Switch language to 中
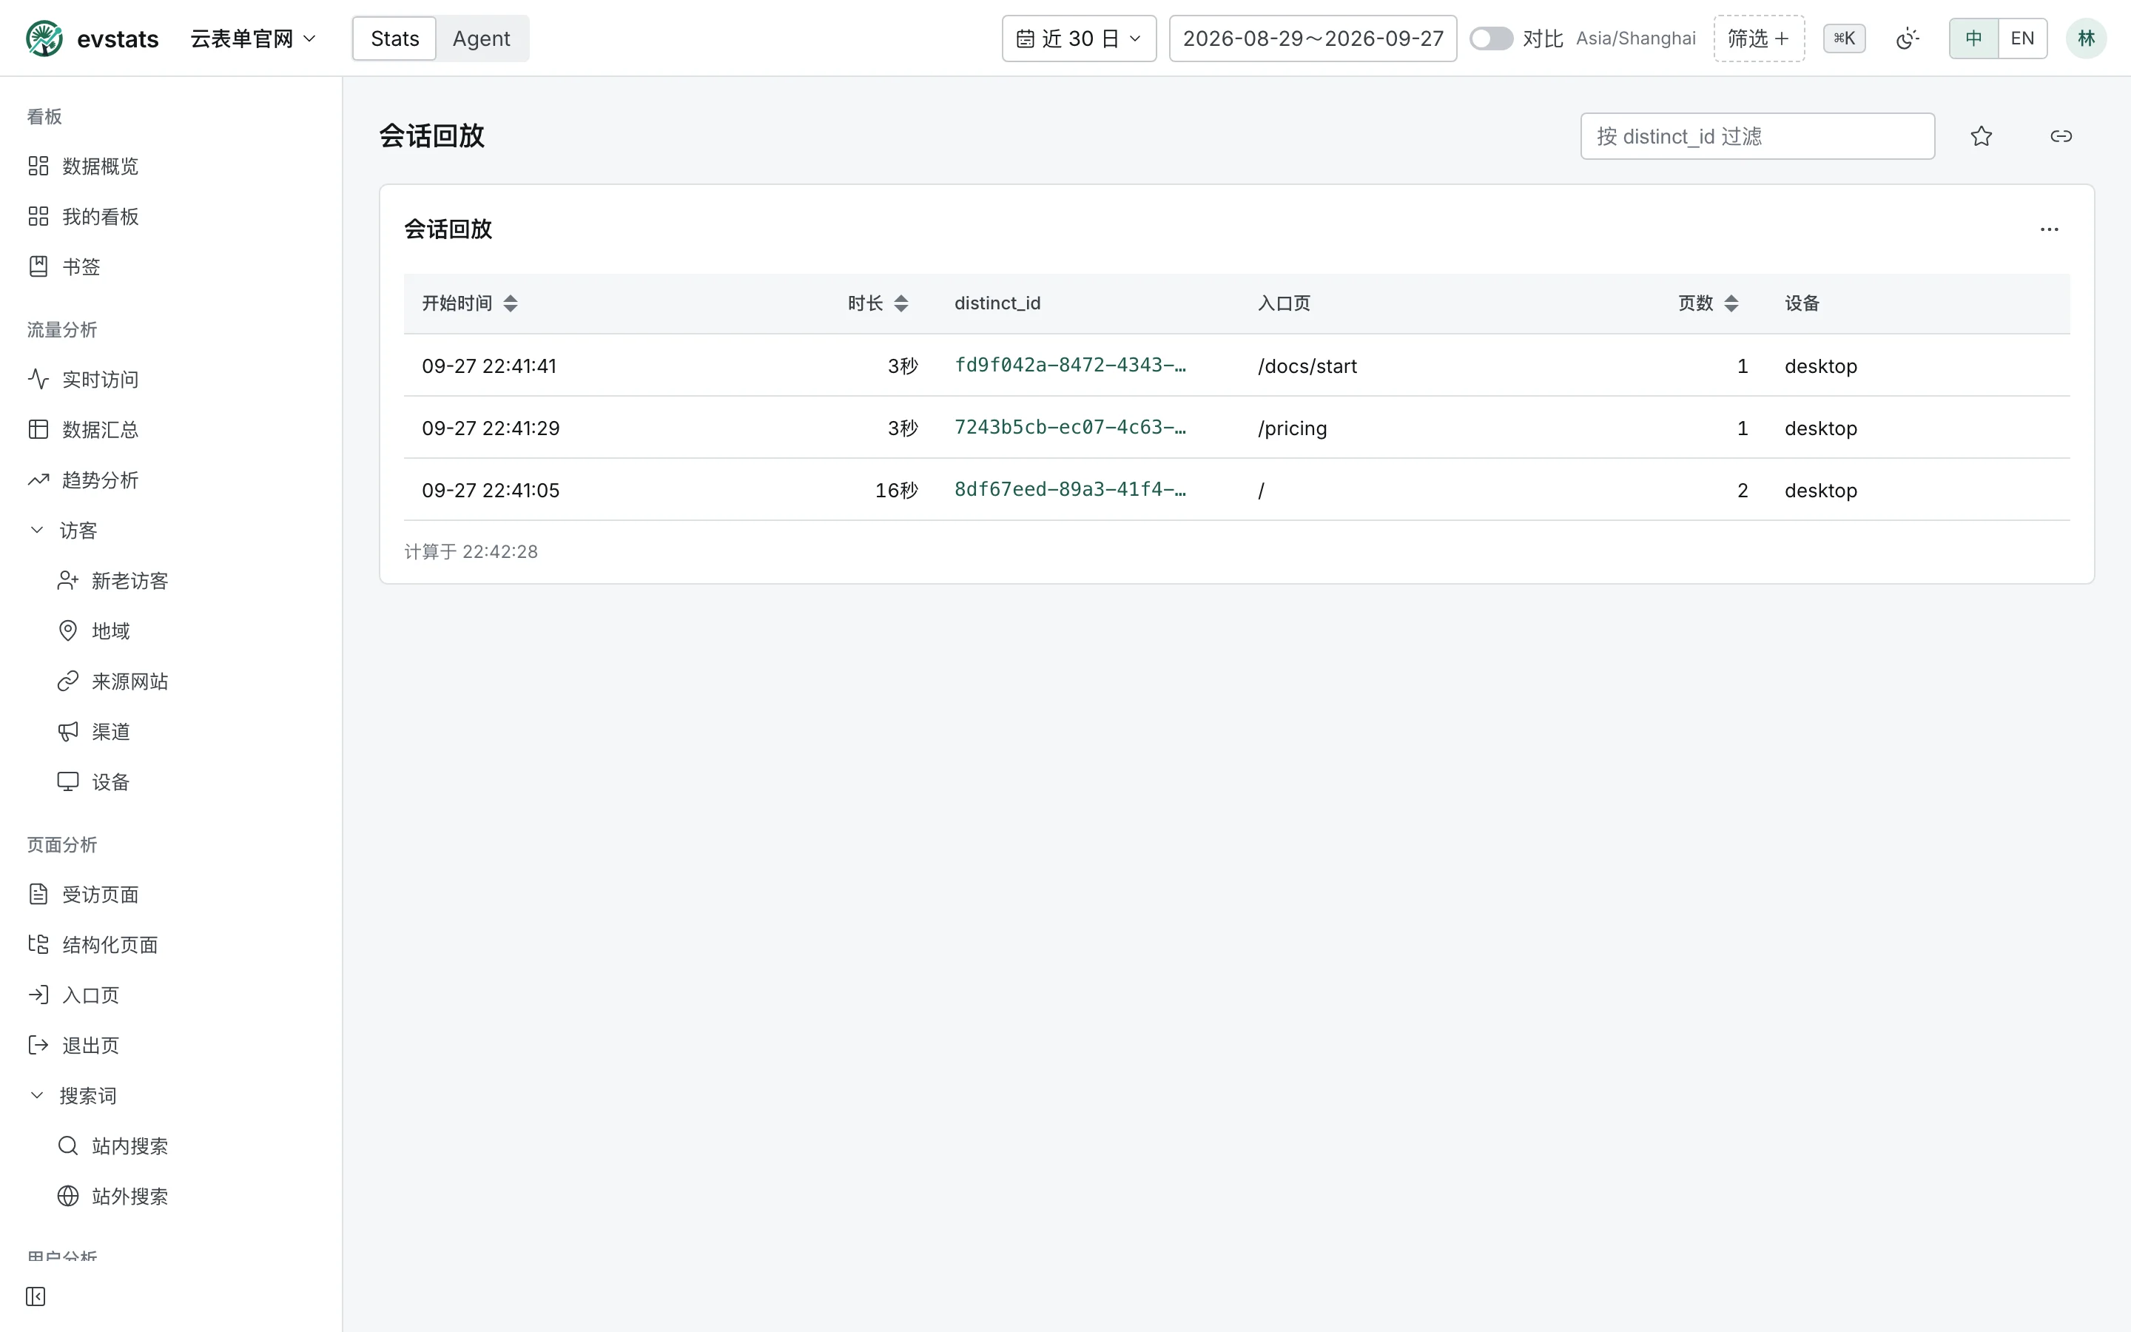The height and width of the screenshot is (1332, 2131). click(1973, 38)
